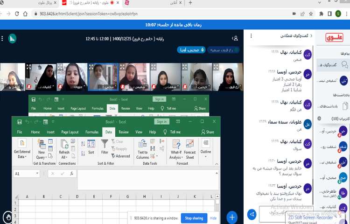
Task: Click Consolidate icon in Data Tools group
Action: tap(162, 141)
